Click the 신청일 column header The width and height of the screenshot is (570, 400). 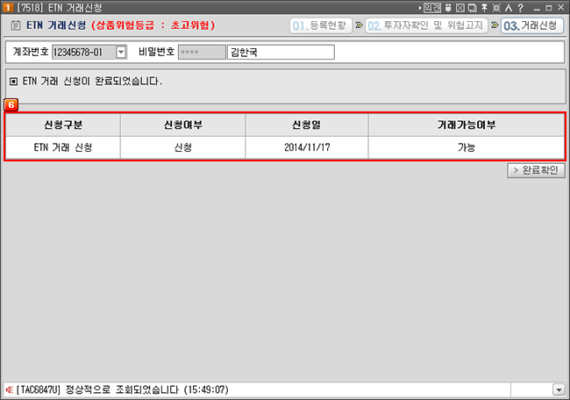coord(307,125)
